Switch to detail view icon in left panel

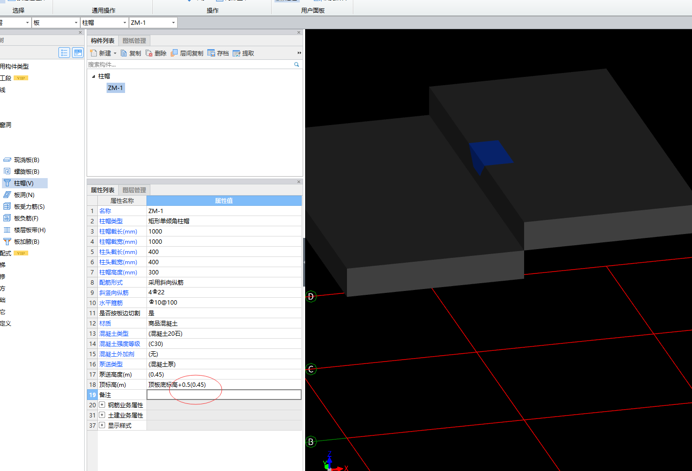click(x=78, y=53)
